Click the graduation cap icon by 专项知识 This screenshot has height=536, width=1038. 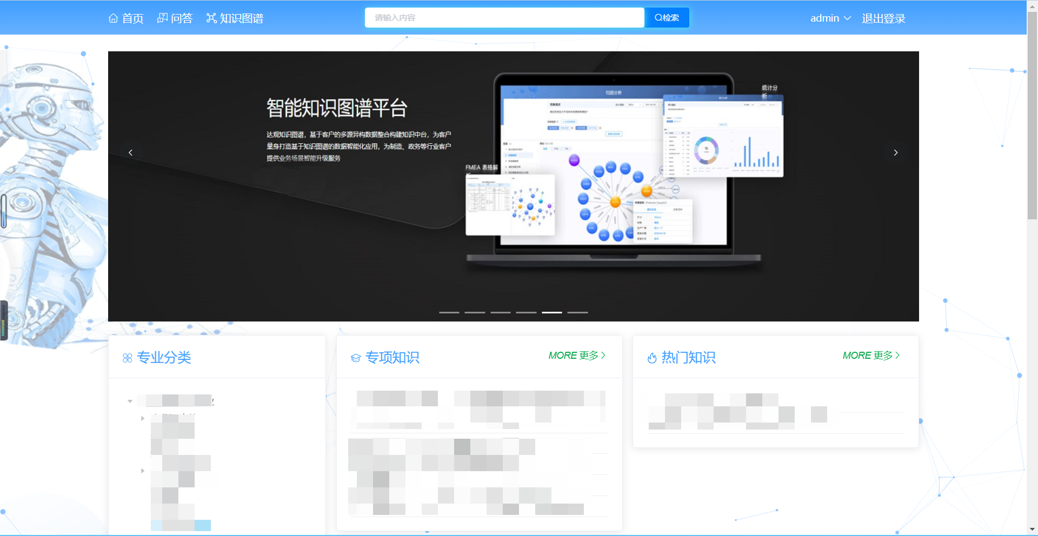pyautogui.click(x=356, y=358)
